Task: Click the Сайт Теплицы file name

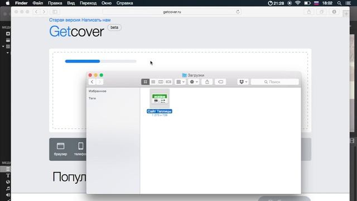Action: point(160,111)
